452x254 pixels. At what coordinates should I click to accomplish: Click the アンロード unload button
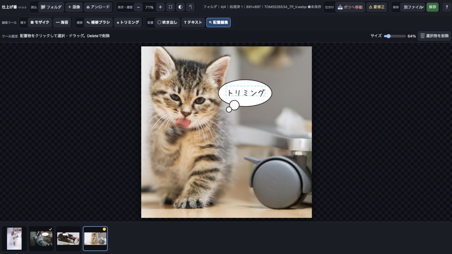pyautogui.click(x=98, y=7)
